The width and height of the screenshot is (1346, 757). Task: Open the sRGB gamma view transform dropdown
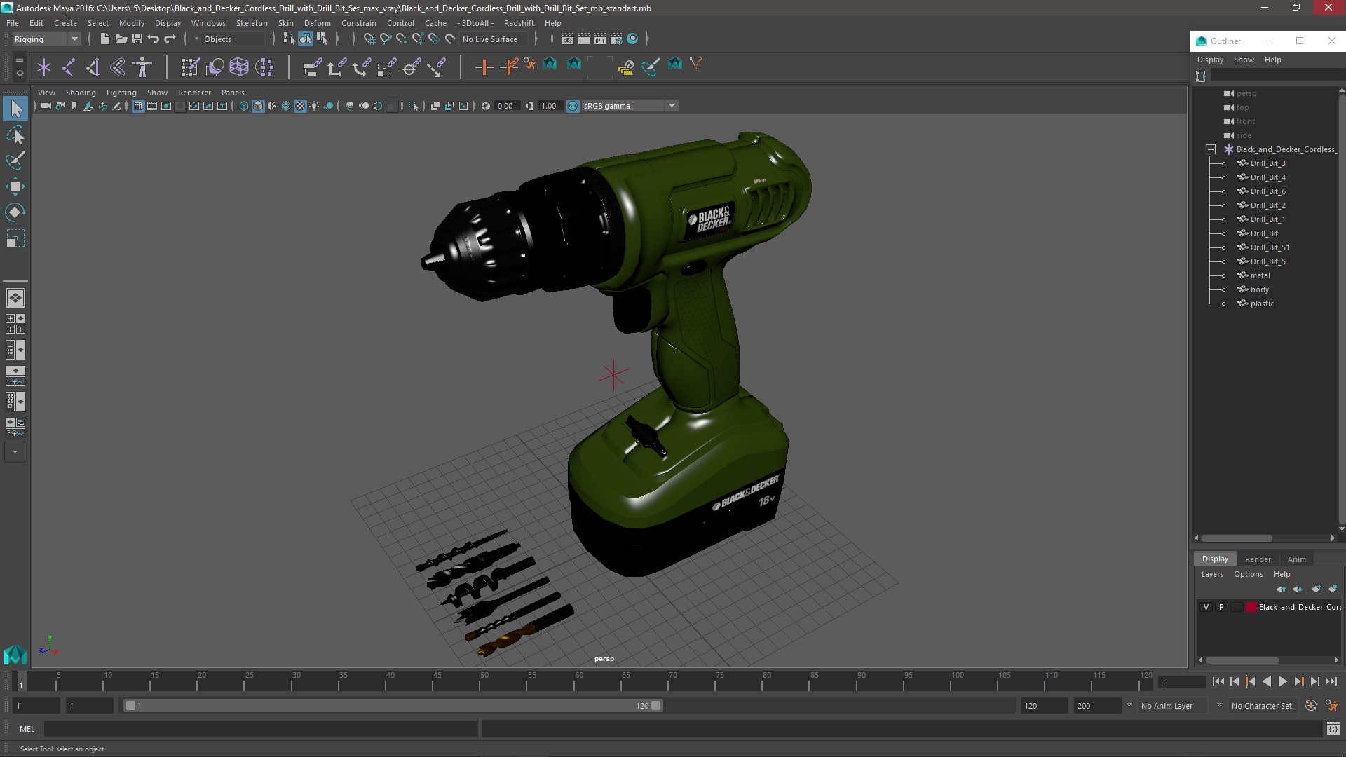(630, 106)
